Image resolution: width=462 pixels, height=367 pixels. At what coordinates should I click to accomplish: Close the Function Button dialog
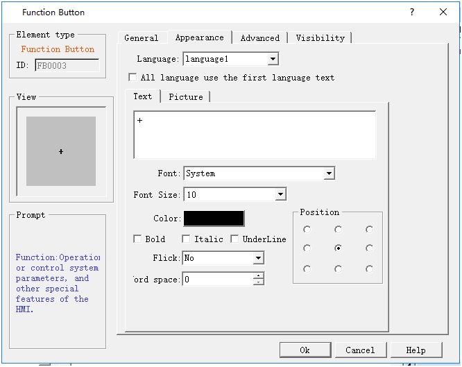point(443,12)
